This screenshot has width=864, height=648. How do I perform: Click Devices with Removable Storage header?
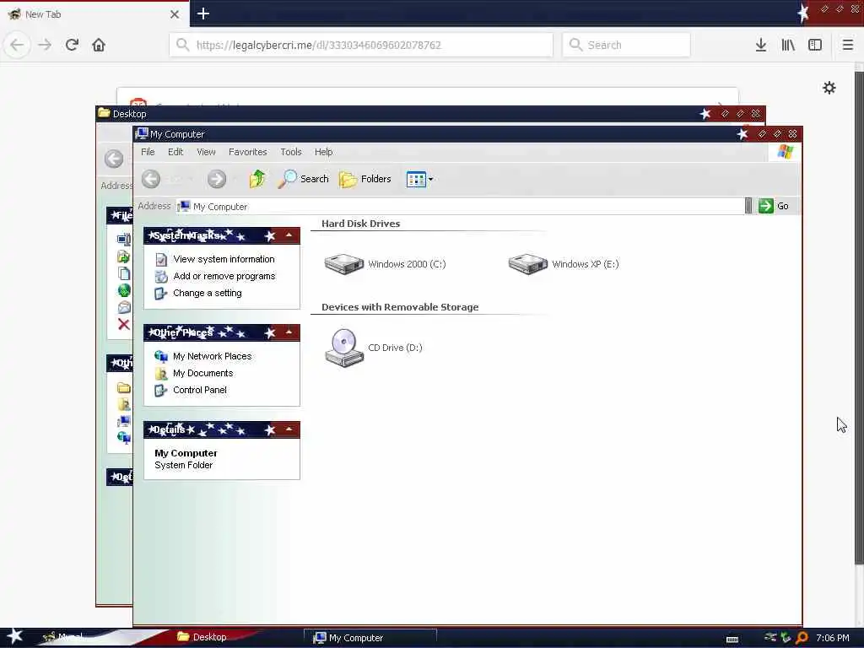(x=399, y=307)
